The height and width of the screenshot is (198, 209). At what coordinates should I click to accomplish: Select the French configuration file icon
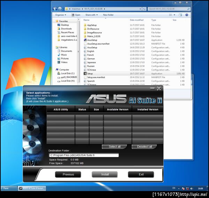[x=85, y=55]
